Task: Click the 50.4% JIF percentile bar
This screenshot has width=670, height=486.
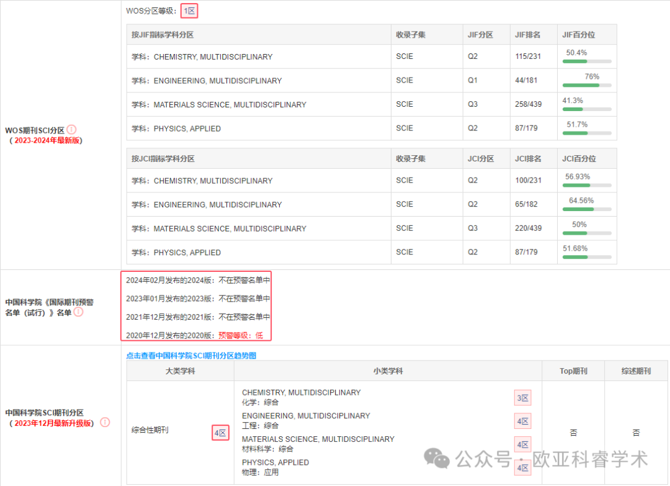Action: tap(587, 61)
